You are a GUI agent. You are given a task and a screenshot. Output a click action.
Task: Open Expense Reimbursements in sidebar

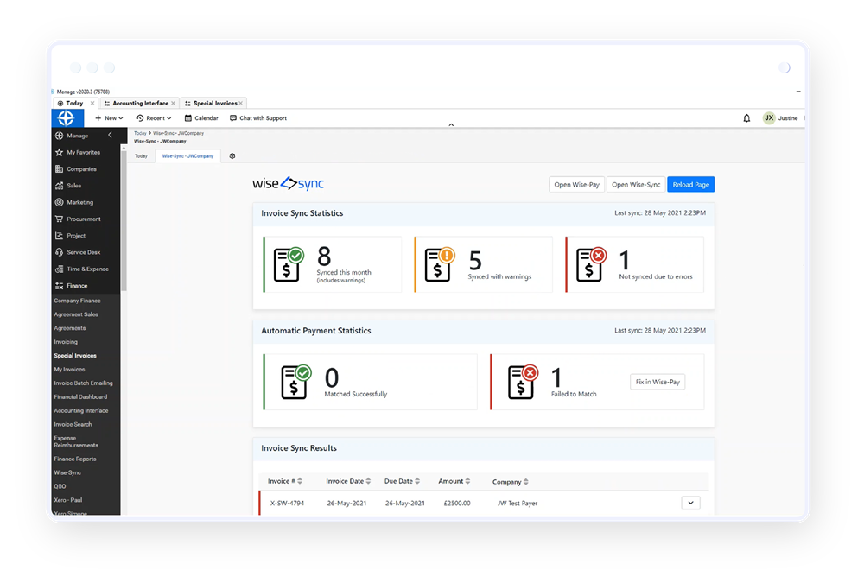click(x=76, y=441)
